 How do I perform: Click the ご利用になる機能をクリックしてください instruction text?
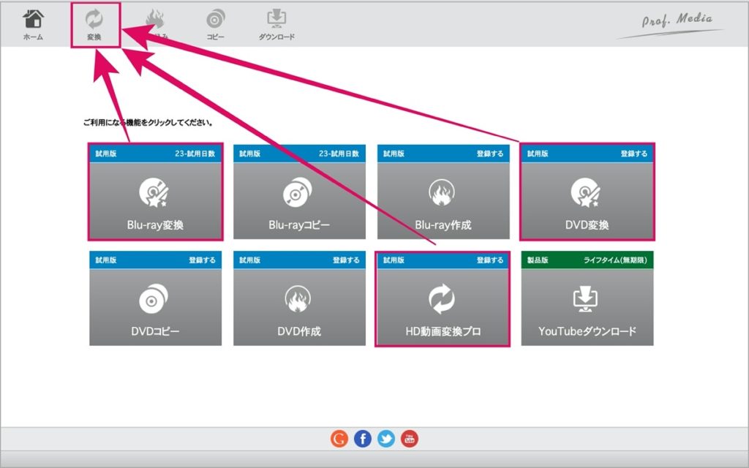148,123
